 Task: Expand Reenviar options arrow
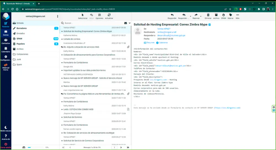click(x=201, y=16)
